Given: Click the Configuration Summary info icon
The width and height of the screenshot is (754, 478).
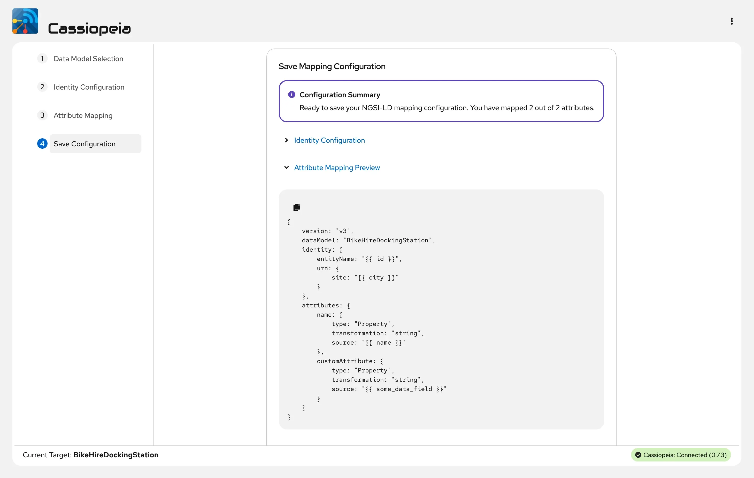Looking at the screenshot, I should point(291,94).
